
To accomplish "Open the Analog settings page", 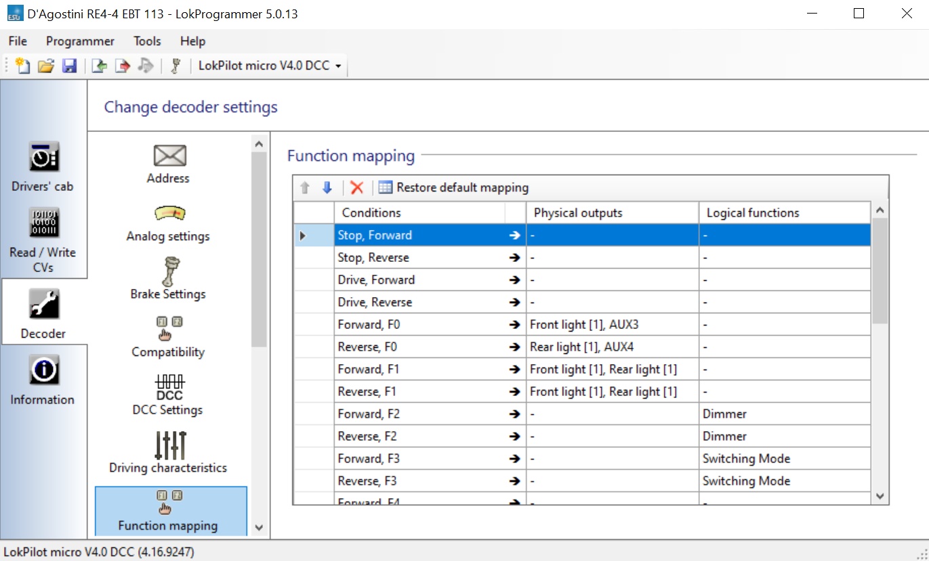I will (169, 223).
